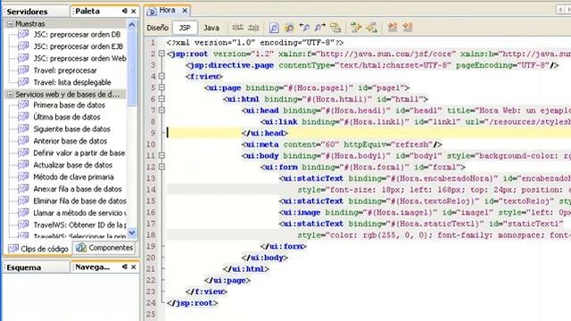The image size is (571, 321).
Task: Select 'Anexar fila a base de datos' clip
Action: (78, 189)
